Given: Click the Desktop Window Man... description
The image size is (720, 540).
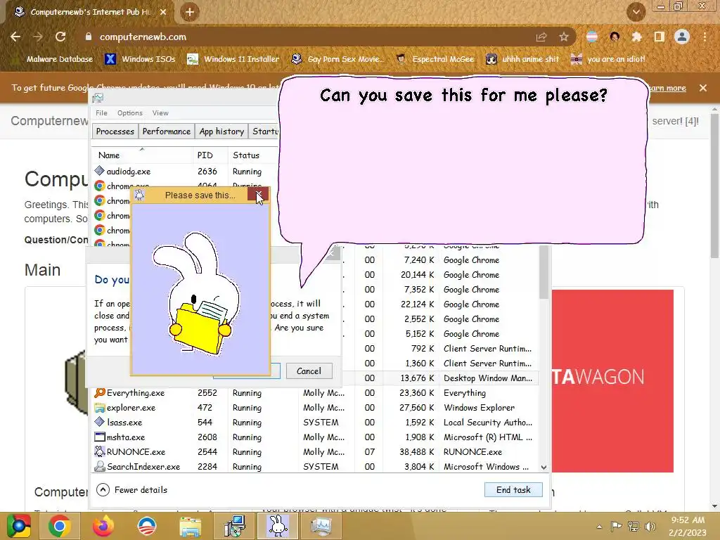Looking at the screenshot, I should click(488, 378).
